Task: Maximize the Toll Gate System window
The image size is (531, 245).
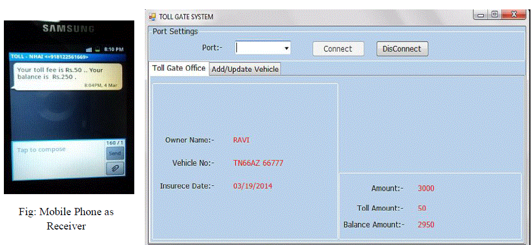Action: click(x=494, y=15)
